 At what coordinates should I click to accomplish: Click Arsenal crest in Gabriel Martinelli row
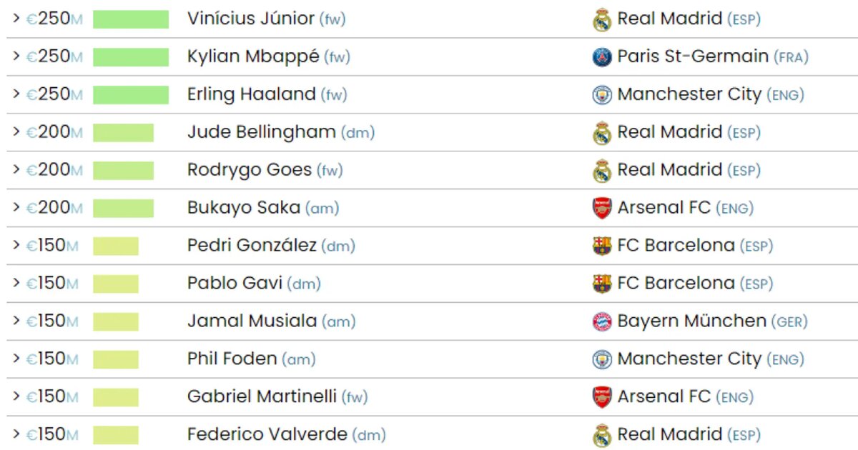602,397
